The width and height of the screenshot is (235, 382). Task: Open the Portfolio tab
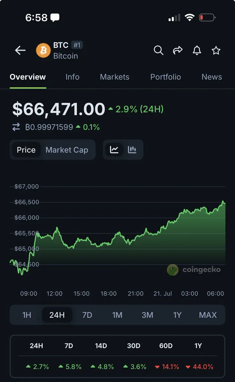pos(165,77)
